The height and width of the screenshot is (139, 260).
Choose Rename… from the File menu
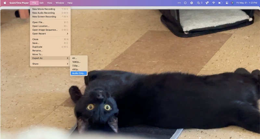tap(50, 51)
